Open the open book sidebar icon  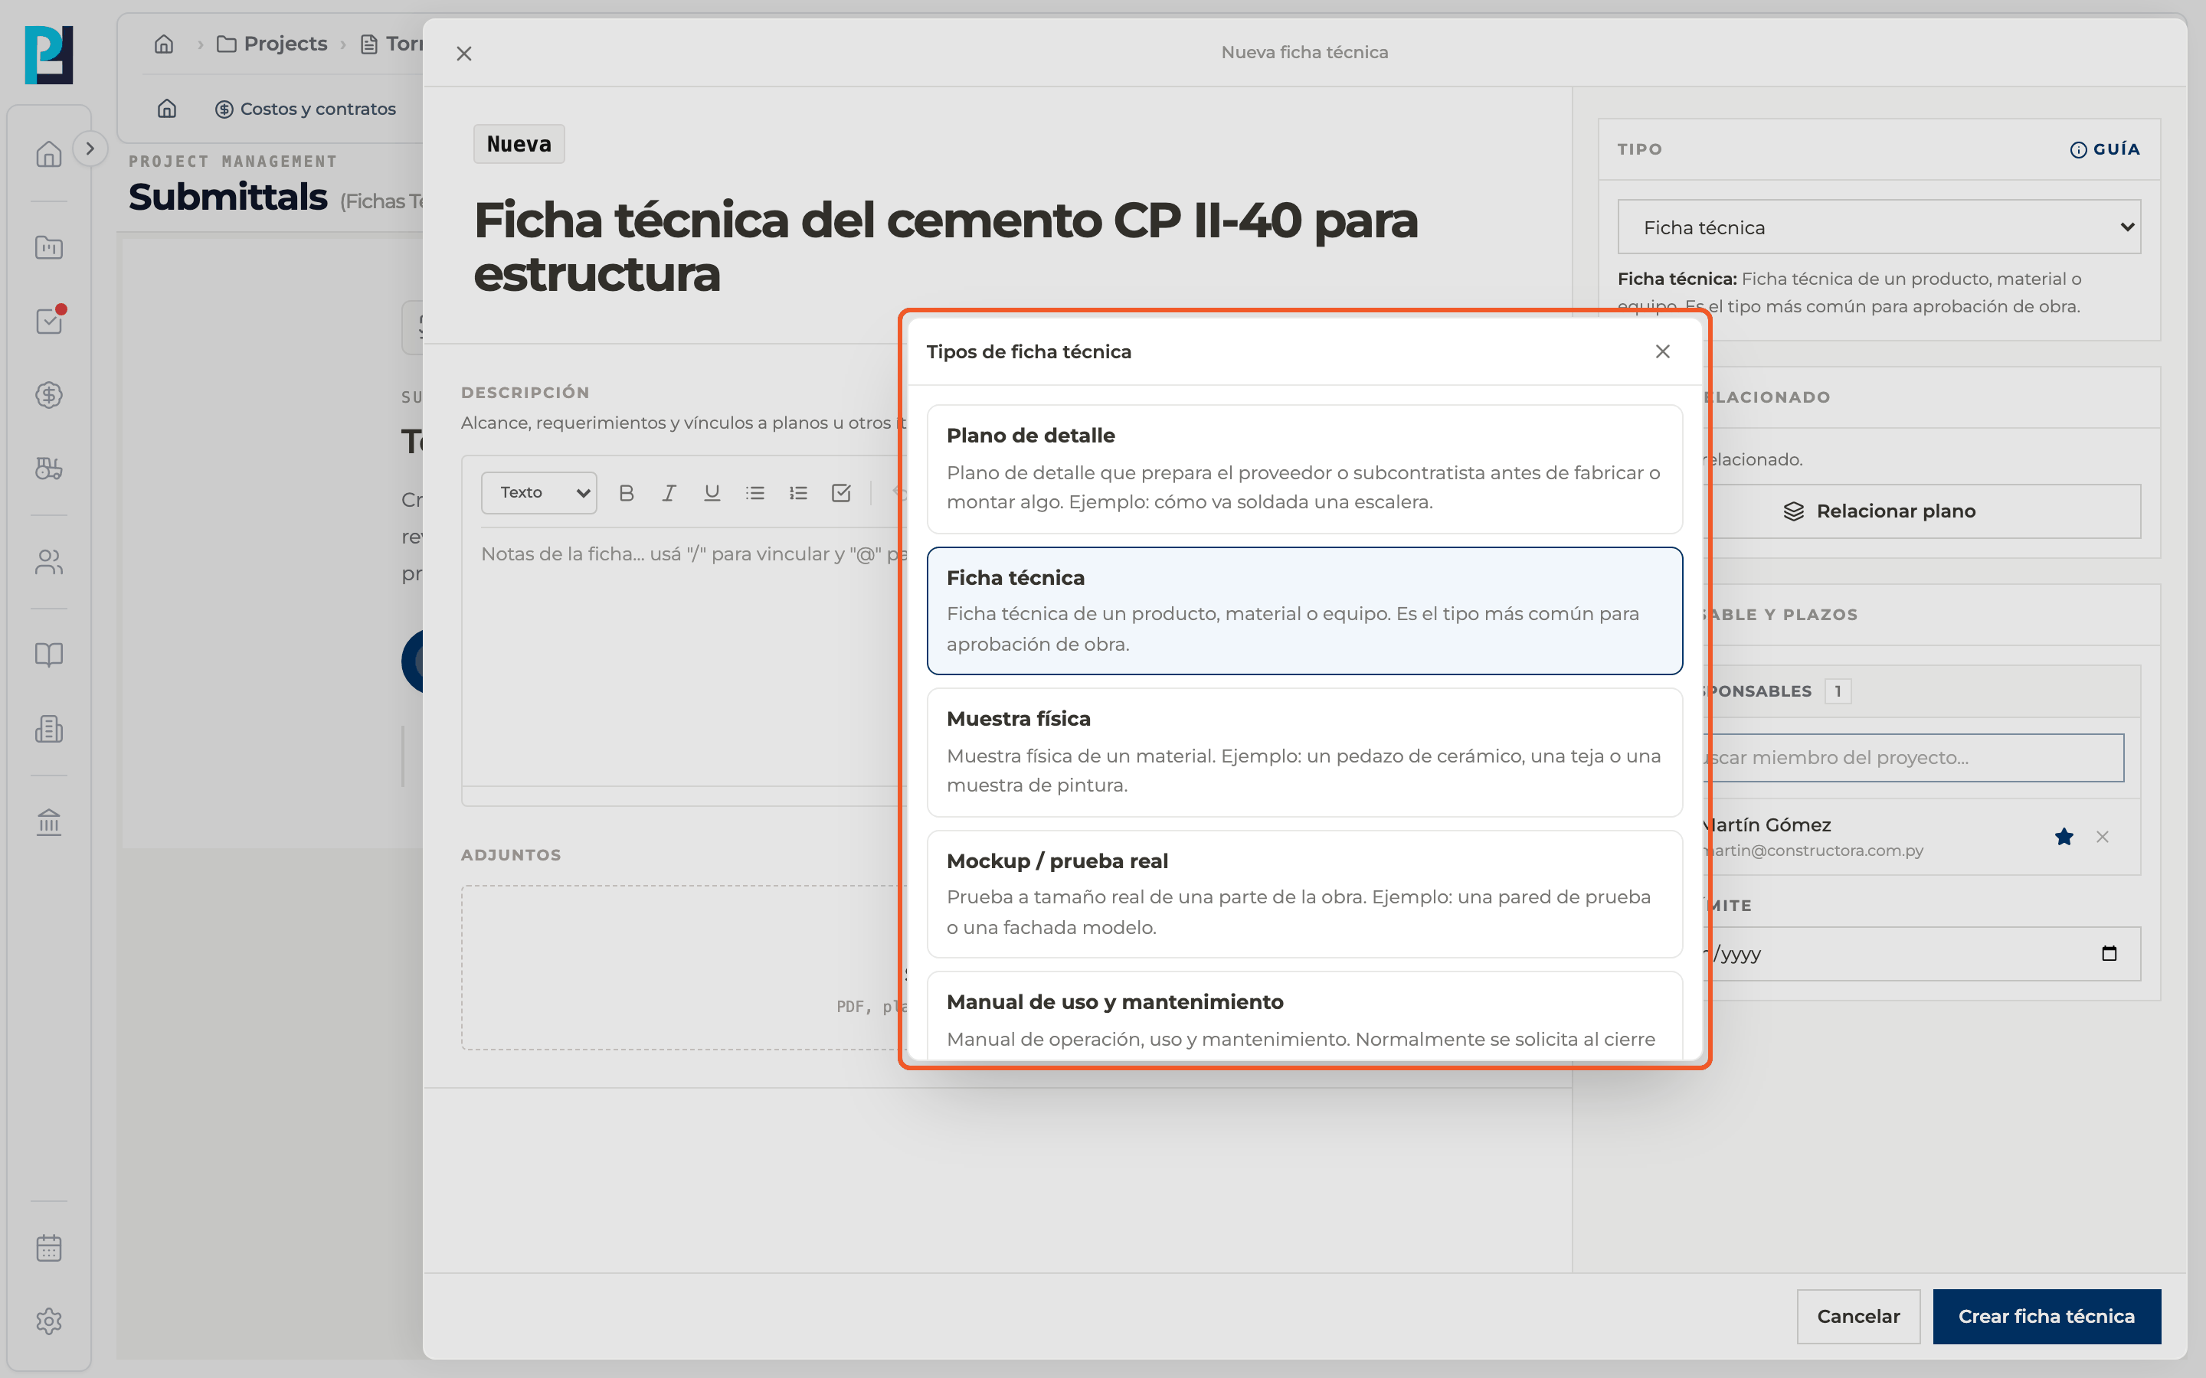tap(49, 655)
